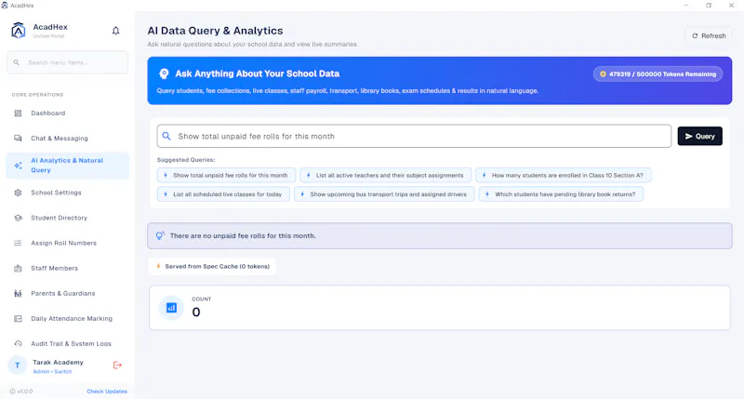Click Admin • Switch link

(x=52, y=372)
